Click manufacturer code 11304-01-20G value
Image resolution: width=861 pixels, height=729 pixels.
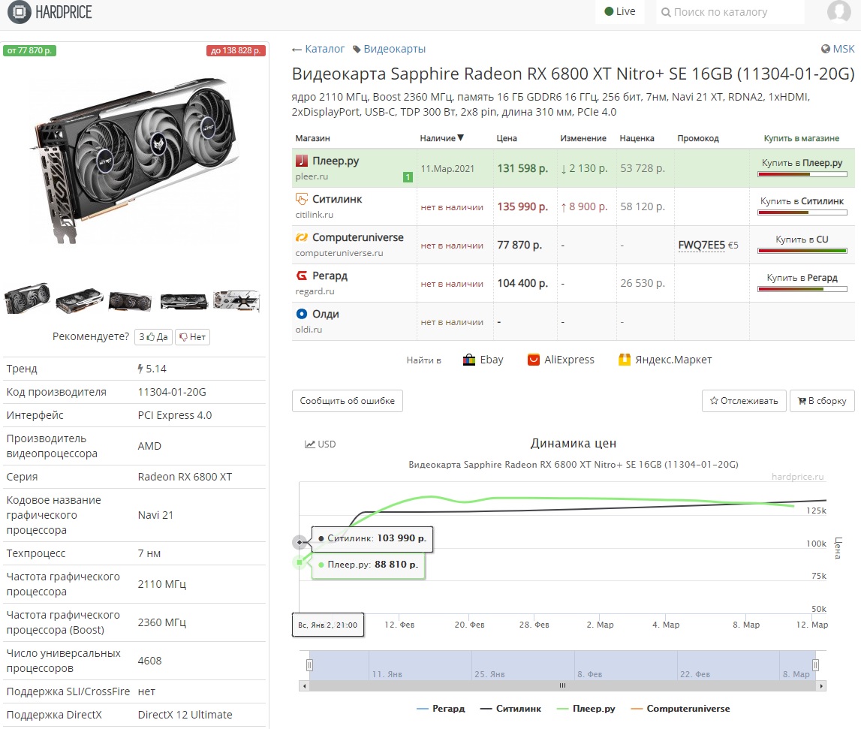coord(172,392)
